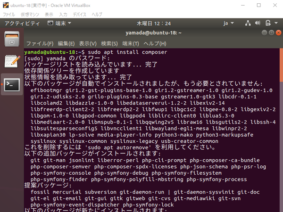Open VirtualBox 表示 menu

tap(49, 15)
